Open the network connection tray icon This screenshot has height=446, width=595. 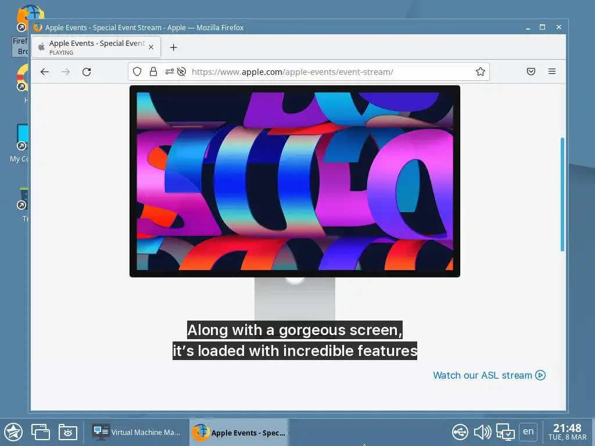click(x=506, y=432)
